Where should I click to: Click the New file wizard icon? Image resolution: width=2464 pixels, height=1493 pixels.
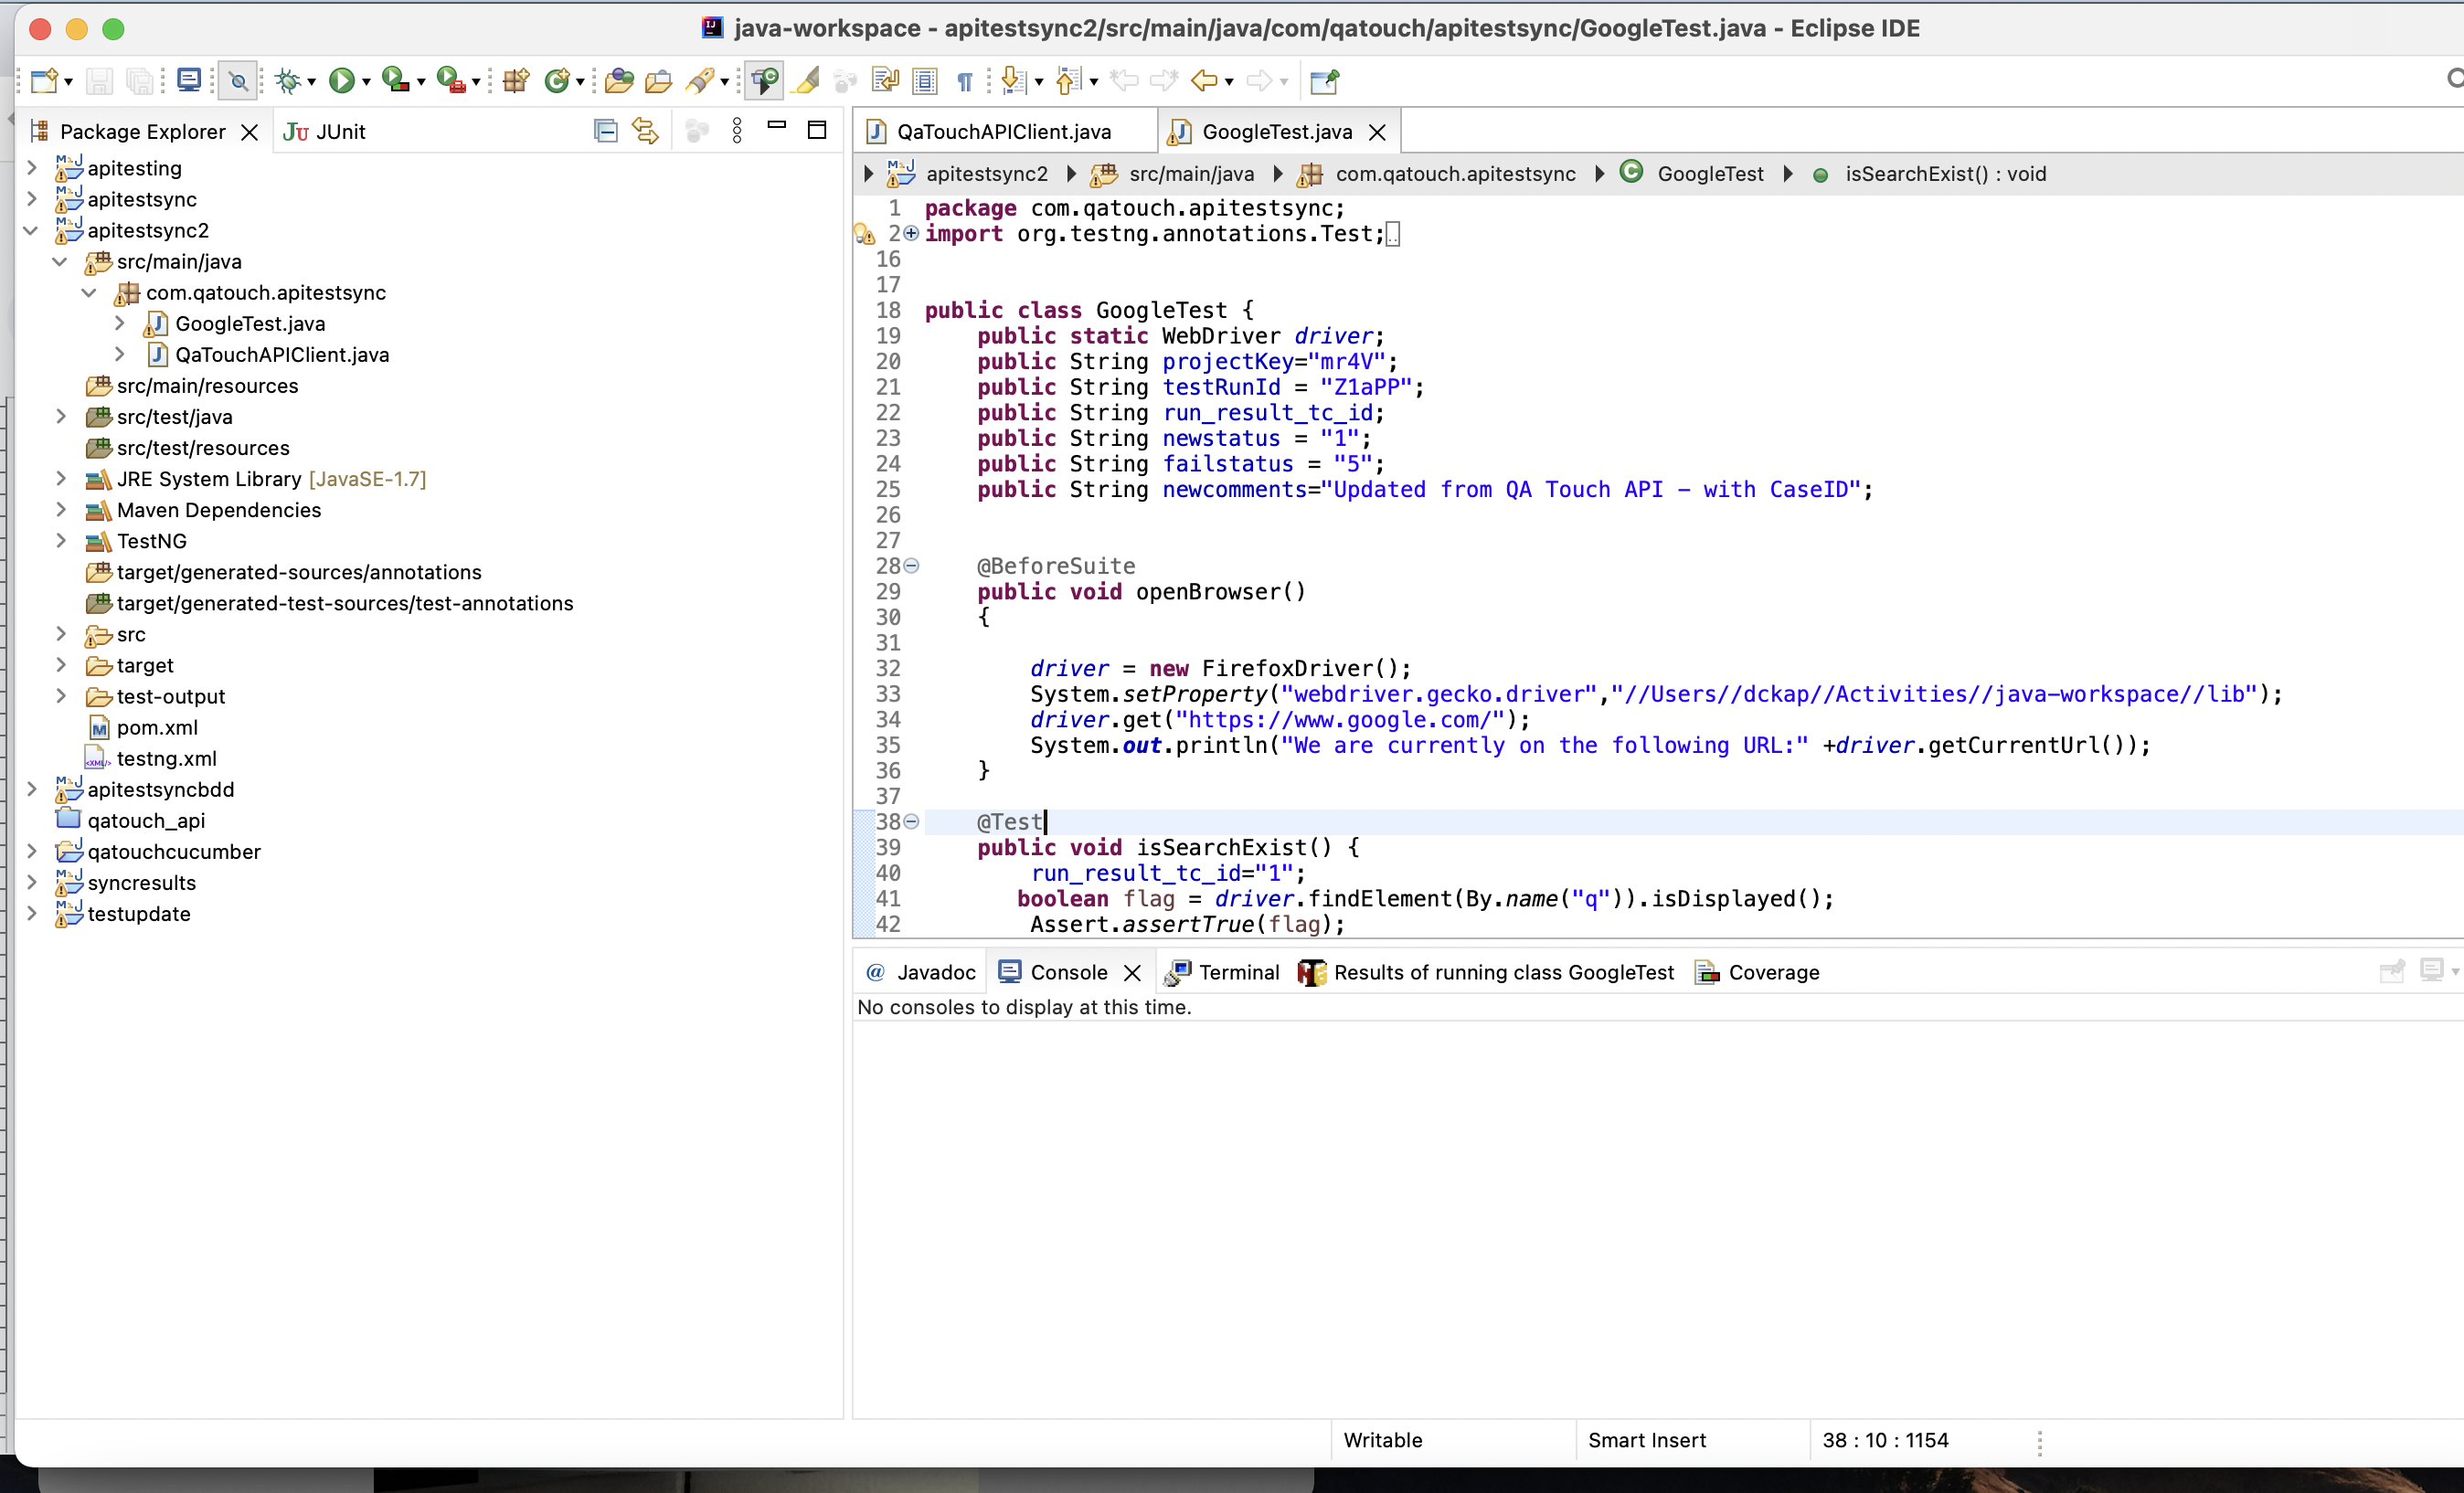pos(43,81)
